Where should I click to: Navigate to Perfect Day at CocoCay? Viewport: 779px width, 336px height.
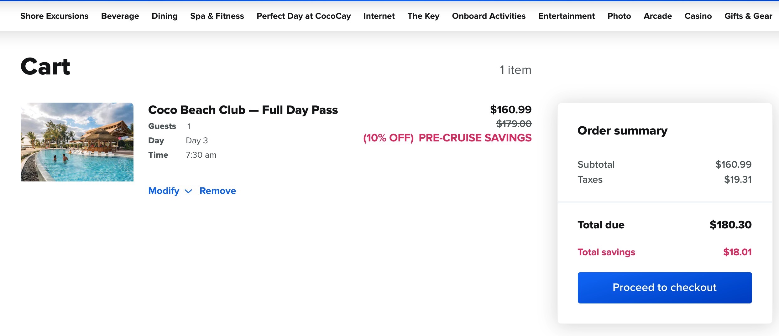click(x=304, y=16)
